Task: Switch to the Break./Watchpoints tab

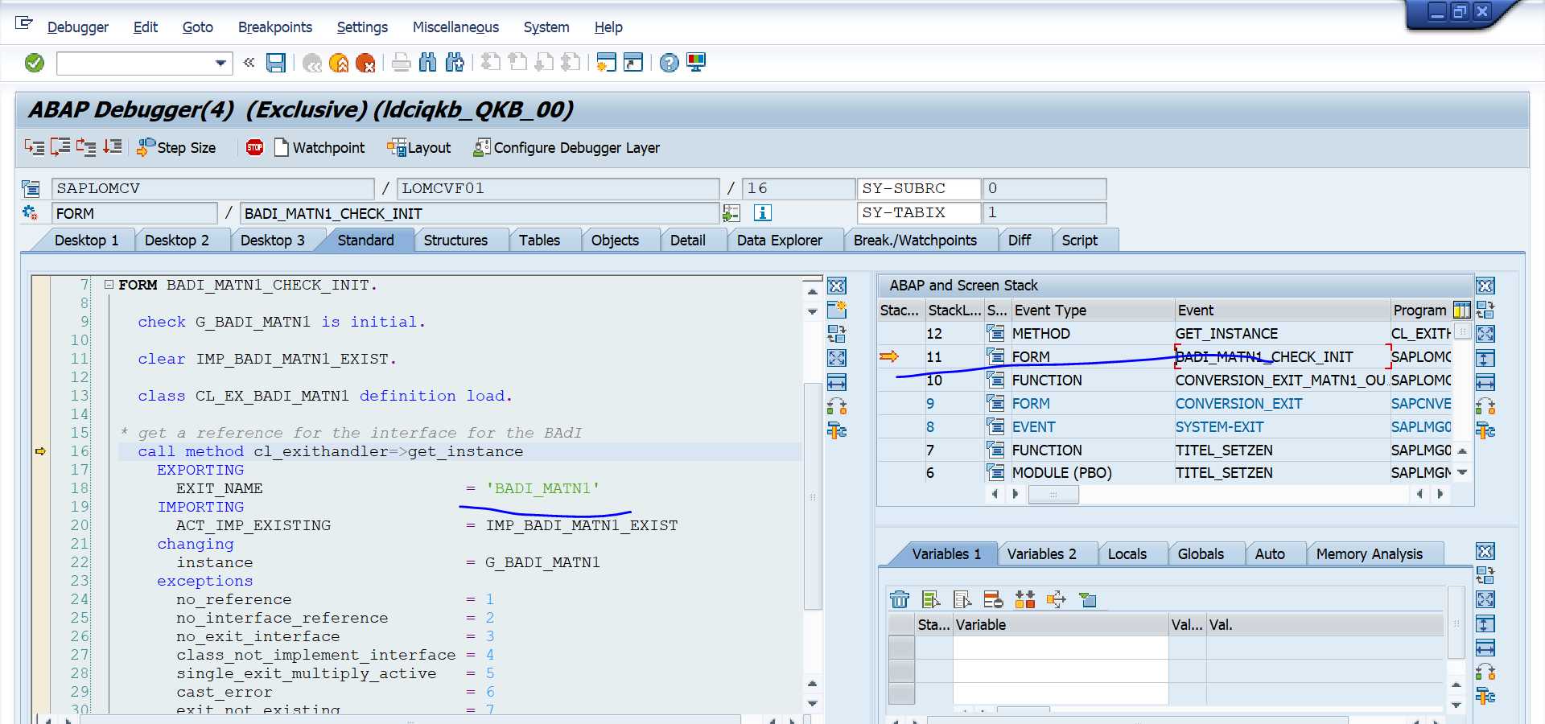Action: coord(915,241)
